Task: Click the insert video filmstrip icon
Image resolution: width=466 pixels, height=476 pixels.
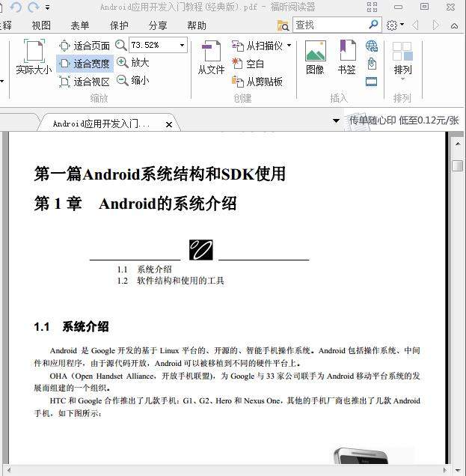Action: 372,82
